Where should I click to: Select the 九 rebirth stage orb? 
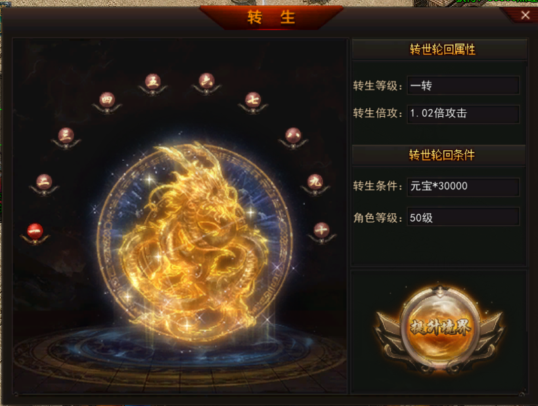click(x=315, y=182)
